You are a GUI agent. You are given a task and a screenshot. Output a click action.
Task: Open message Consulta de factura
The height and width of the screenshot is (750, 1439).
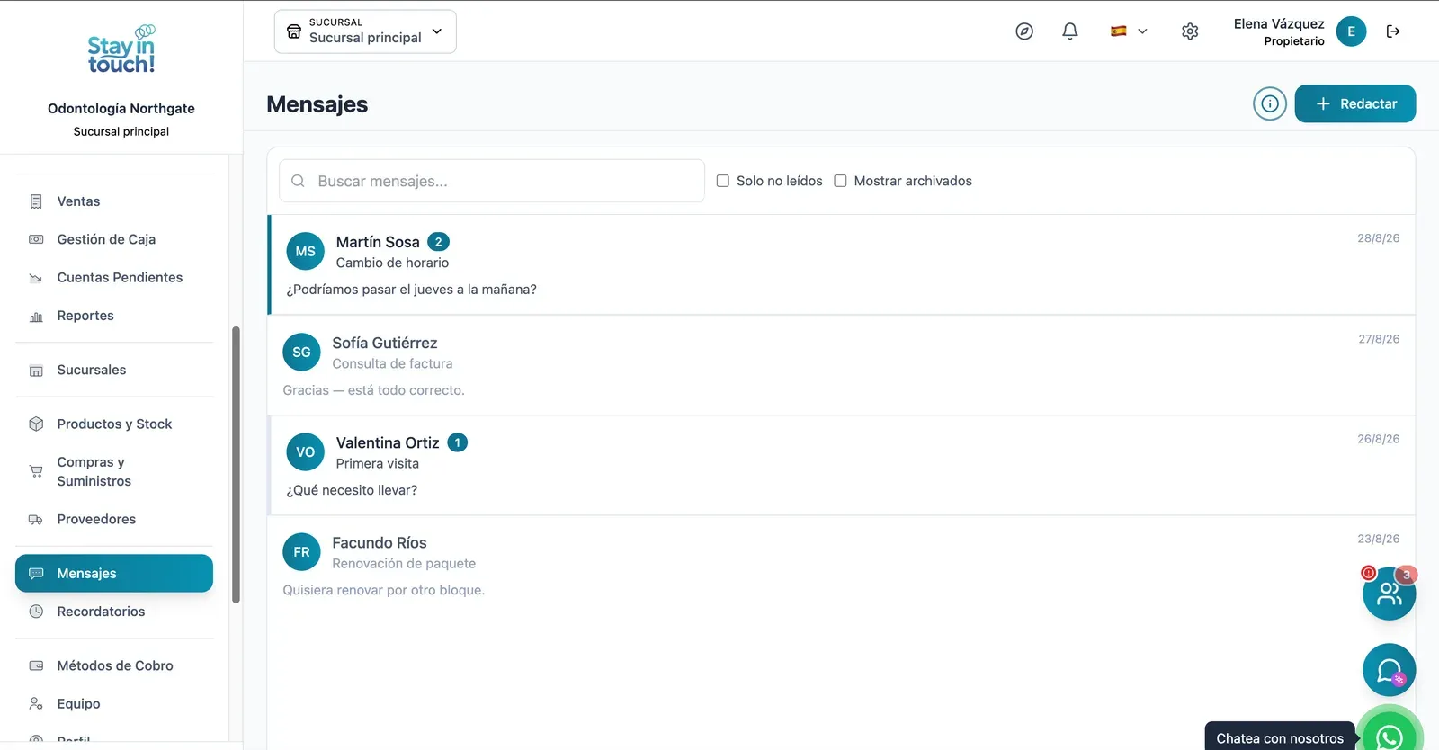841,365
